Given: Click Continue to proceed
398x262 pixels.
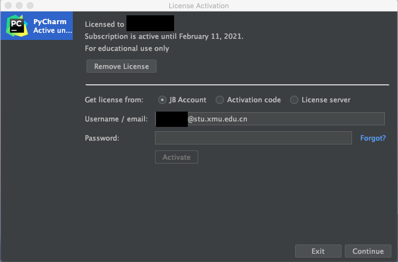Looking at the screenshot, I should click(x=368, y=251).
